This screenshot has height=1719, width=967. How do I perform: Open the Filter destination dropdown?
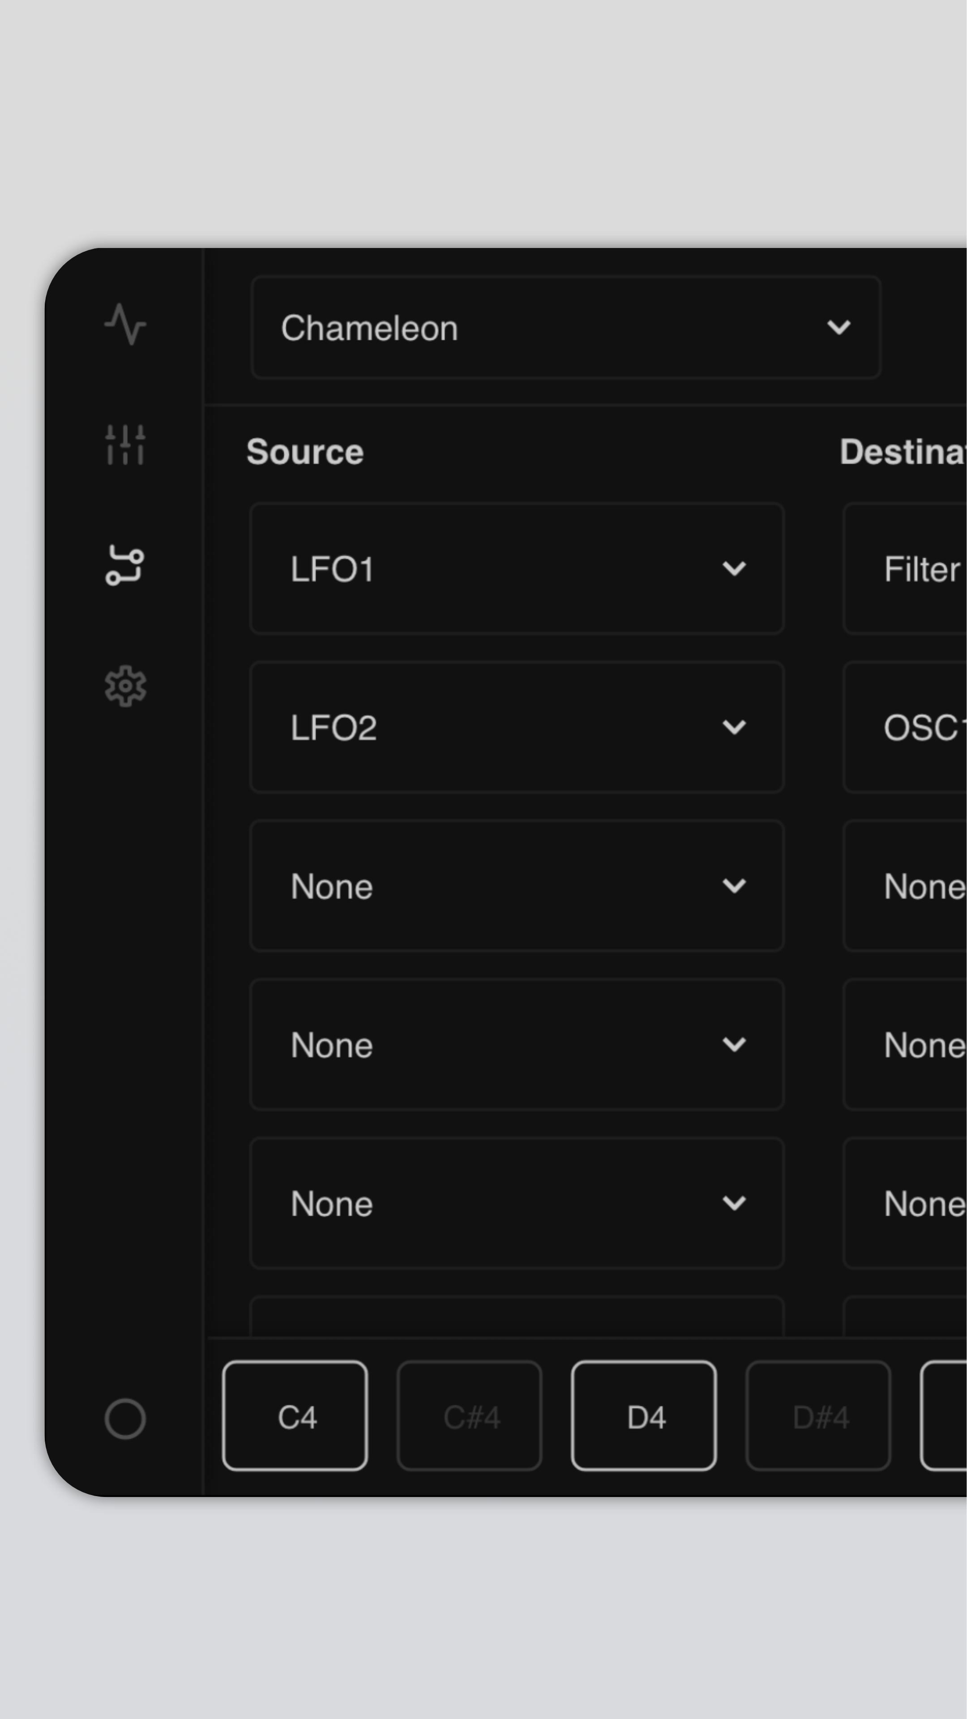[x=905, y=569]
